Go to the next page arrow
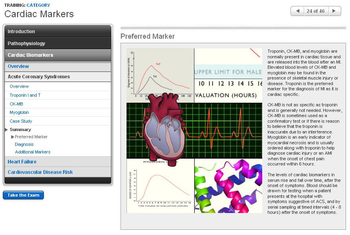The height and width of the screenshot is (235, 350). (334, 11)
